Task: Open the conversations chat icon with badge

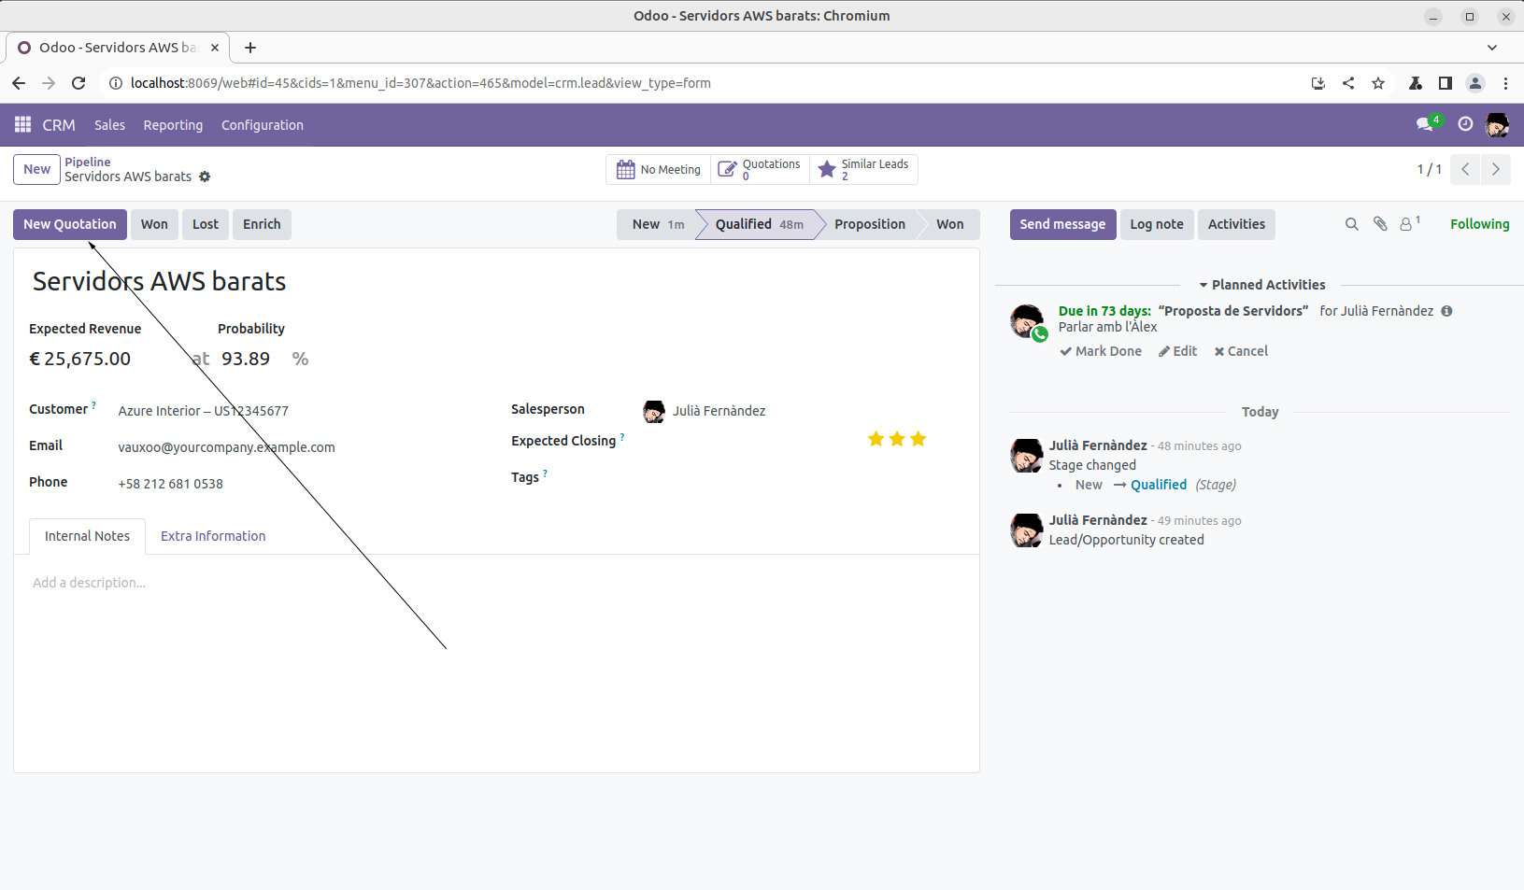Action: pos(1425,124)
